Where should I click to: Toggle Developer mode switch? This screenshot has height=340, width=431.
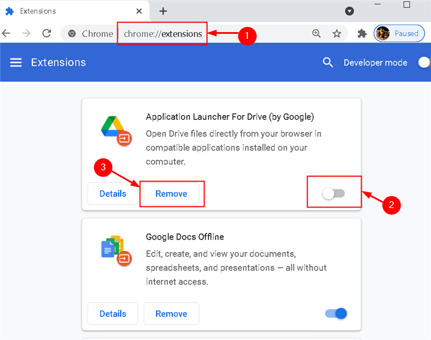tap(424, 63)
